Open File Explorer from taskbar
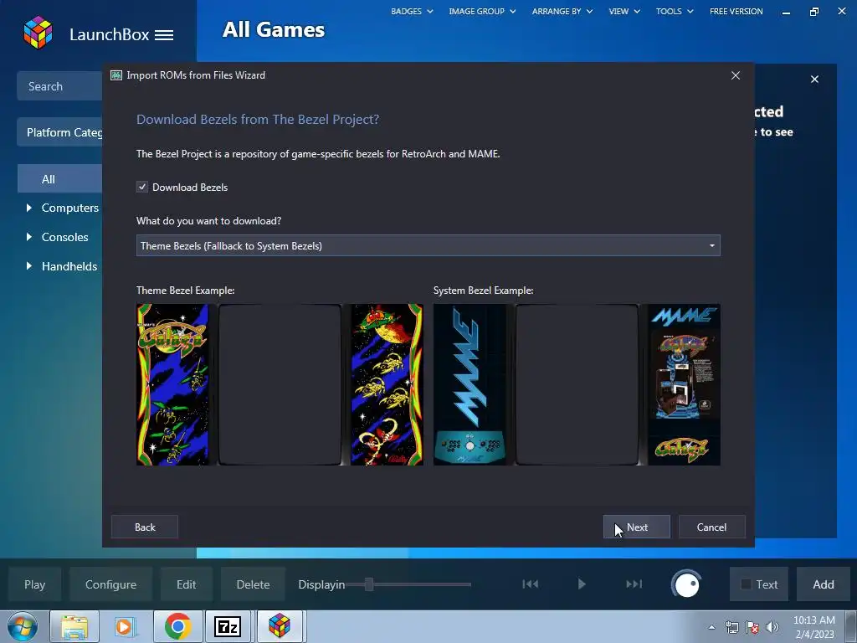The width and height of the screenshot is (857, 643). pyautogui.click(x=74, y=626)
